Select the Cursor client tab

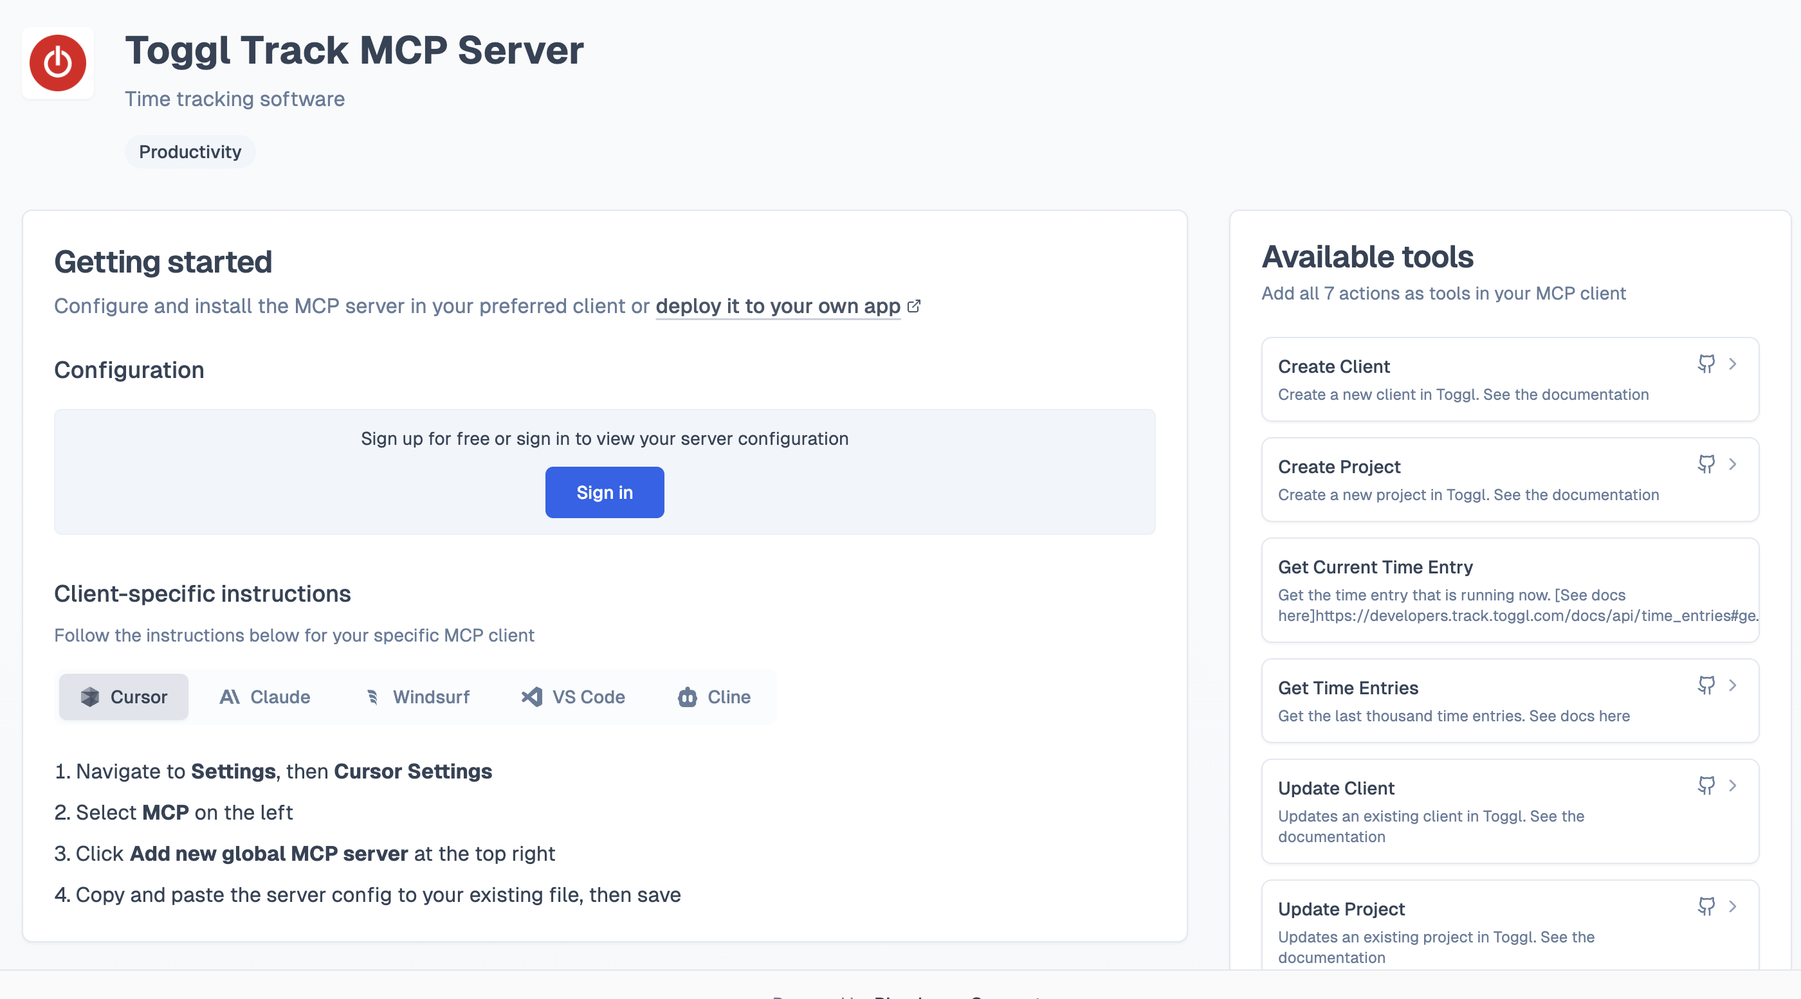pyautogui.click(x=123, y=696)
